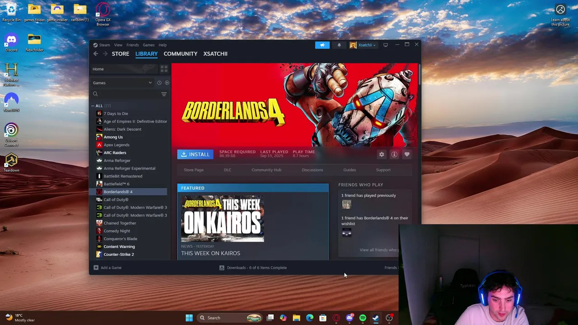Screen dimensions: 578x325
Task: Open the Recycle Bin desktop icon
Action: 11,13
